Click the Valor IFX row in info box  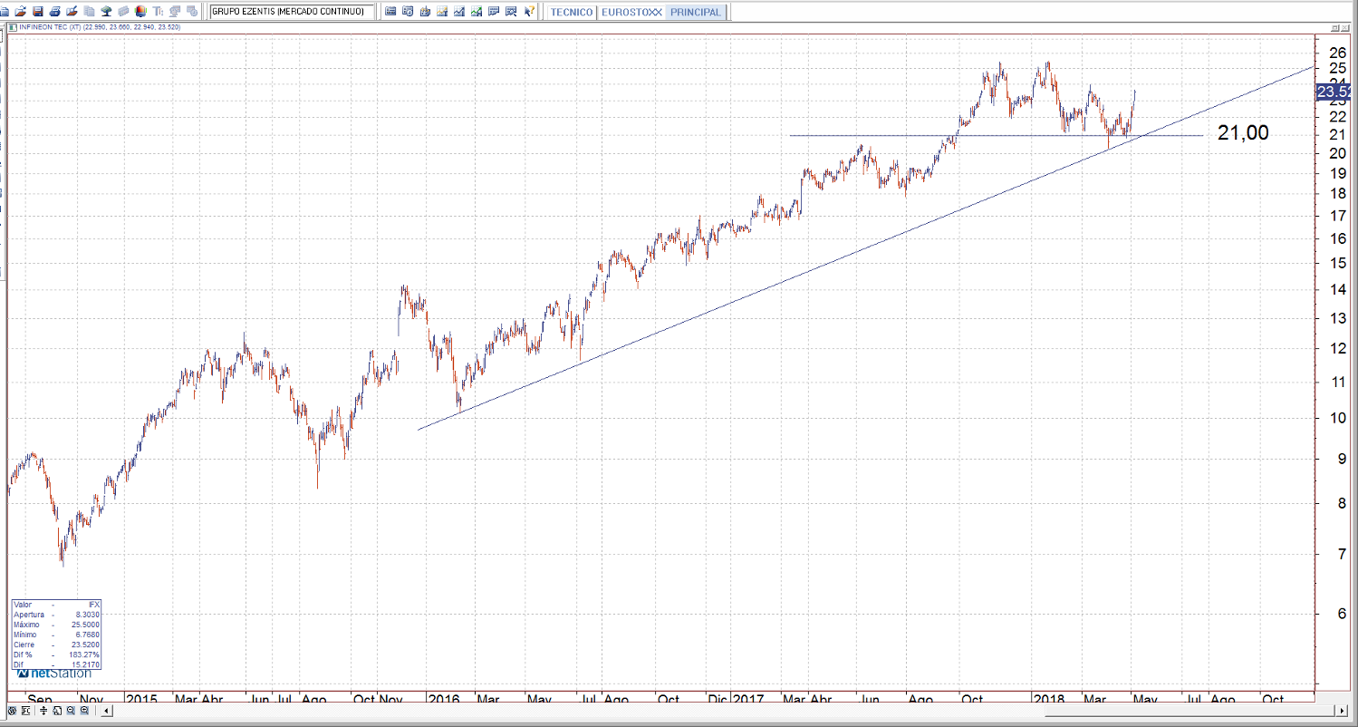56,605
